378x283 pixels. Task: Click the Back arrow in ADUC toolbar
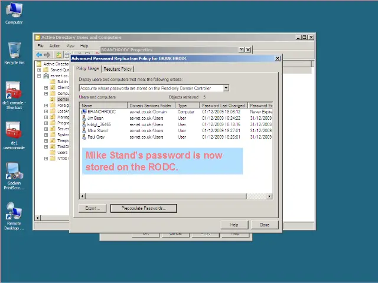39,55
